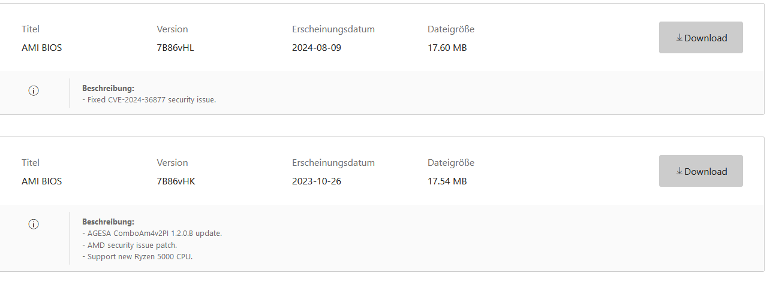Click the AGESA ComboAm4v2PI 1.2.0.B update line

tap(152, 233)
